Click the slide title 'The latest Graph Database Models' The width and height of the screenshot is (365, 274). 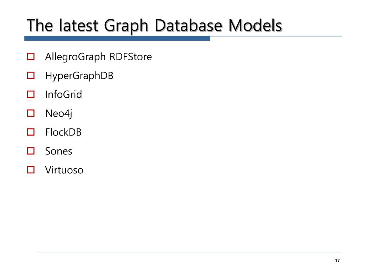(155, 26)
